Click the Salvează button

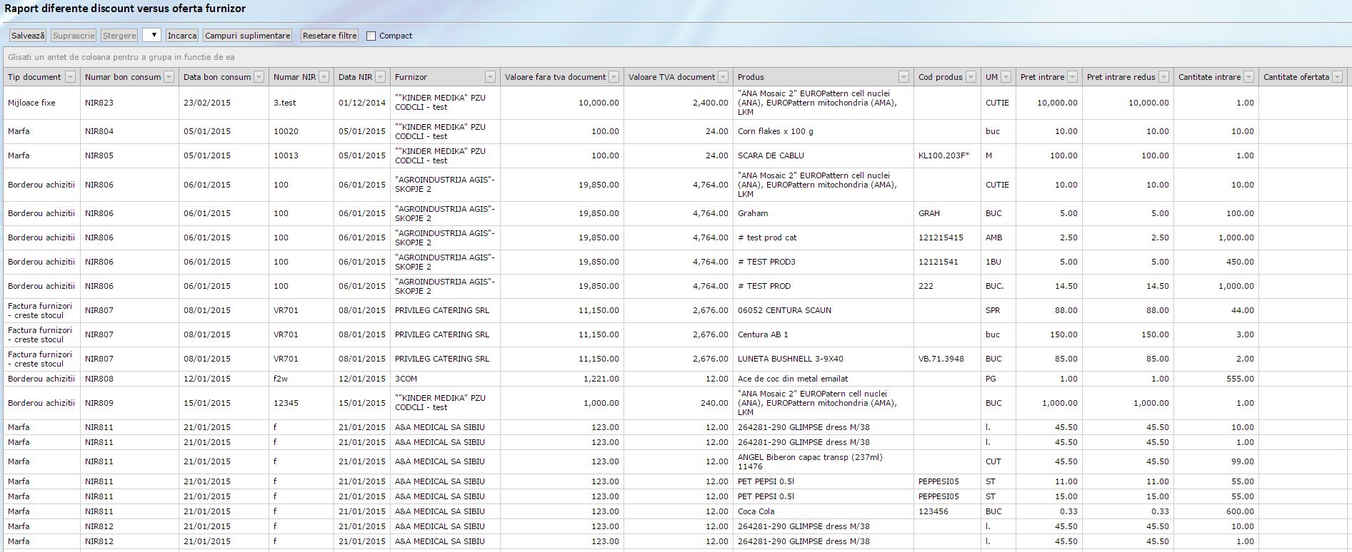click(28, 36)
